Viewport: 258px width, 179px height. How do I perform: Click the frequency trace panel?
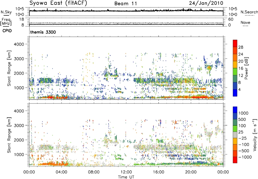tap(126, 22)
